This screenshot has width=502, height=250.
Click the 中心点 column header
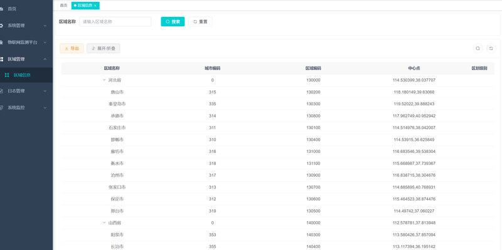(414, 68)
